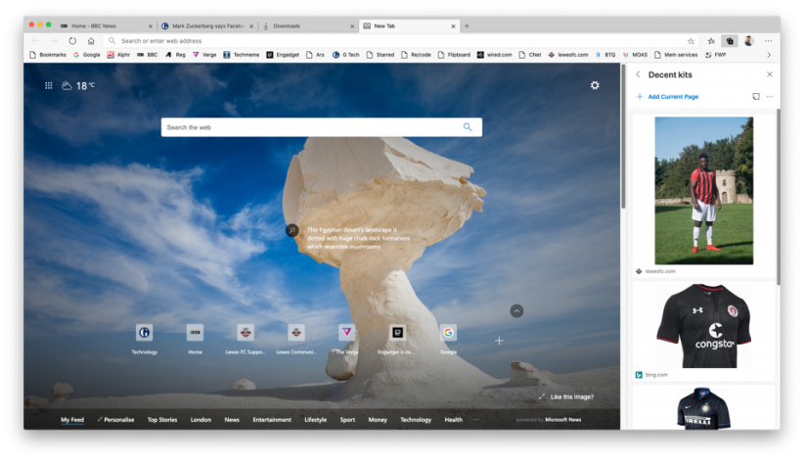
Task: Collapse quick links with chevron button
Action: point(516,310)
